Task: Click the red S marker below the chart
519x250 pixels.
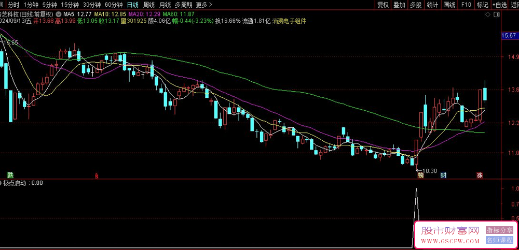Action: pos(97,175)
